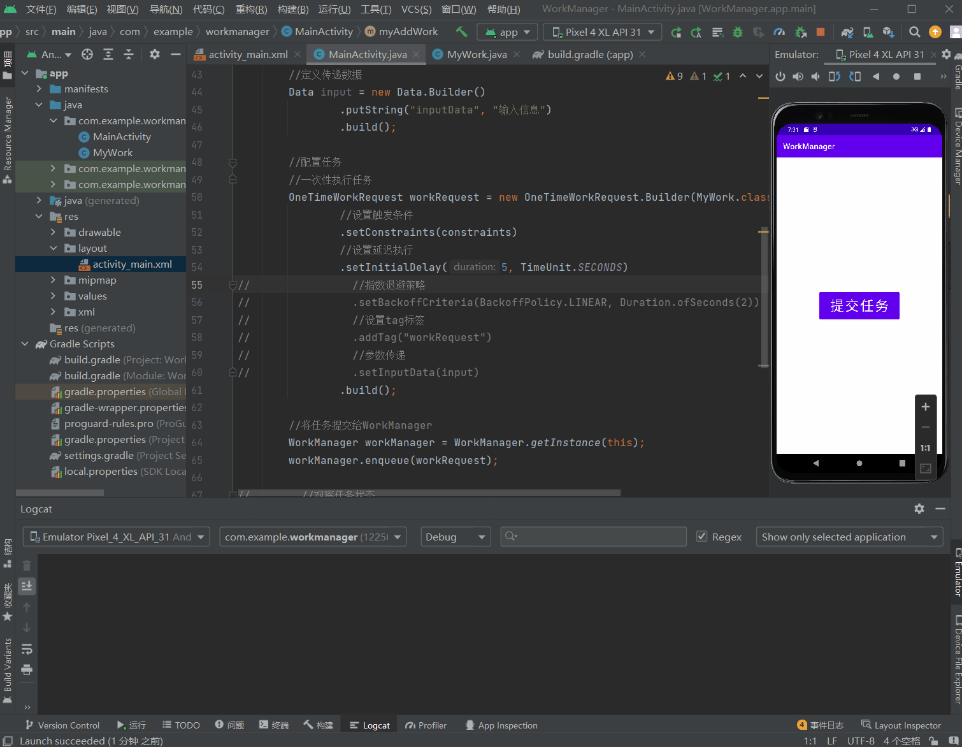The width and height of the screenshot is (962, 747).
Task: Clear logcat using the trash icon
Action: tap(27, 565)
